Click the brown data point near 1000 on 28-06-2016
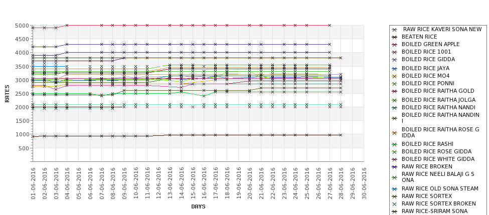This screenshot has height=215, width=489. (x=341, y=135)
